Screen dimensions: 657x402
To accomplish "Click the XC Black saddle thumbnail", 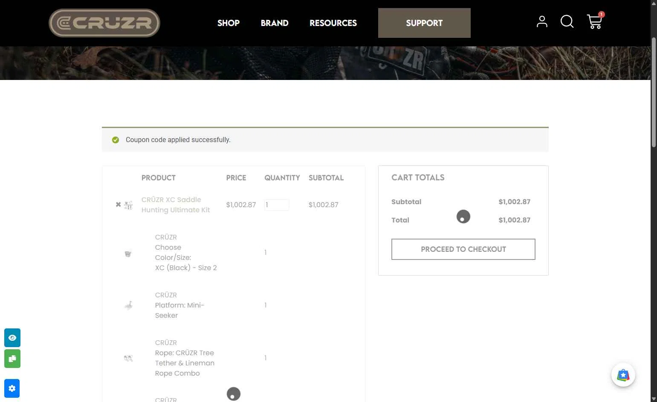I will [x=128, y=254].
